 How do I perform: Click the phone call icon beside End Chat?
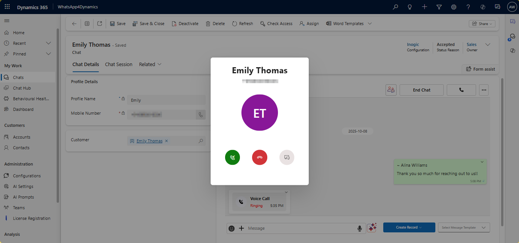pos(461,90)
